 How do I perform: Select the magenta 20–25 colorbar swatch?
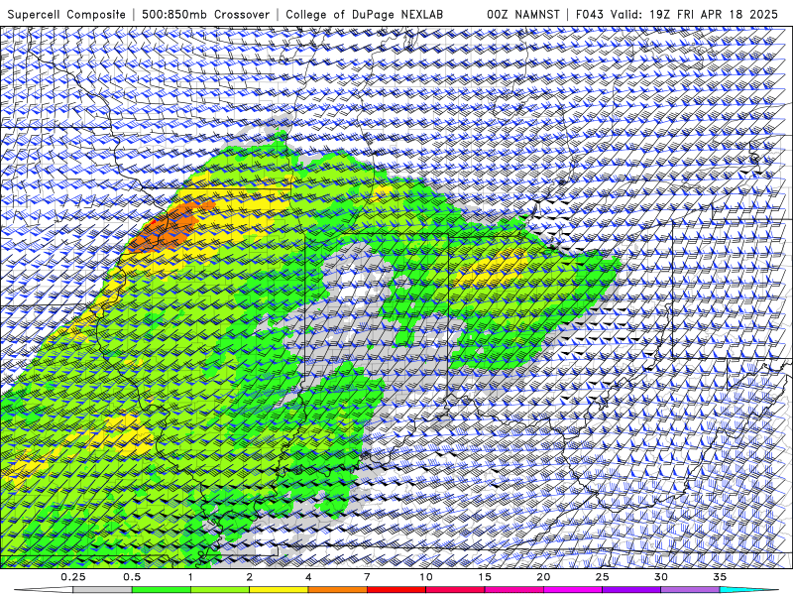573,590
